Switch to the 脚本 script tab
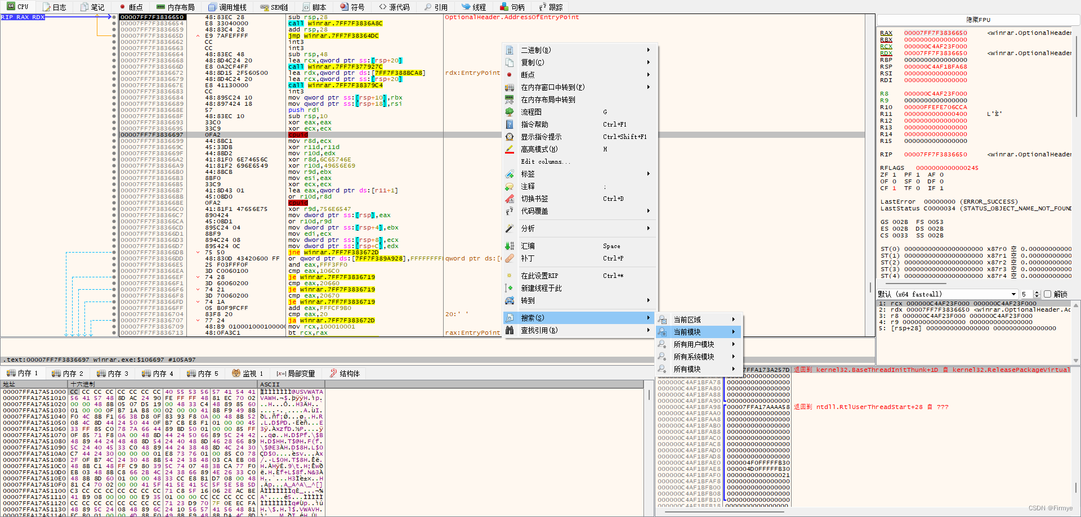This screenshot has width=1081, height=517. (x=315, y=7)
